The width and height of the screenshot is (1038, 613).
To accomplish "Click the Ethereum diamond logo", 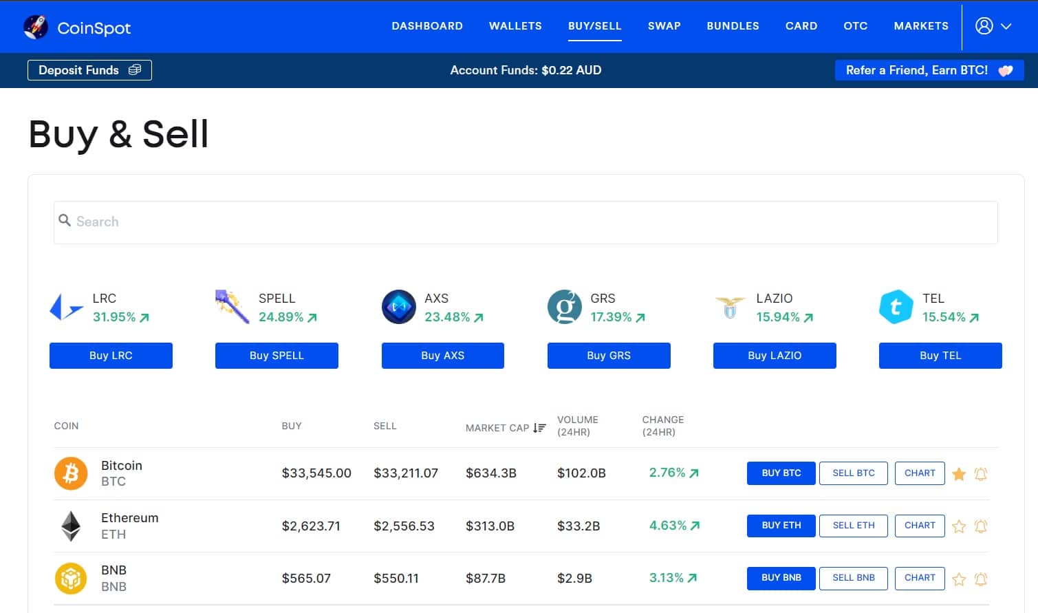I will pyautogui.click(x=71, y=526).
